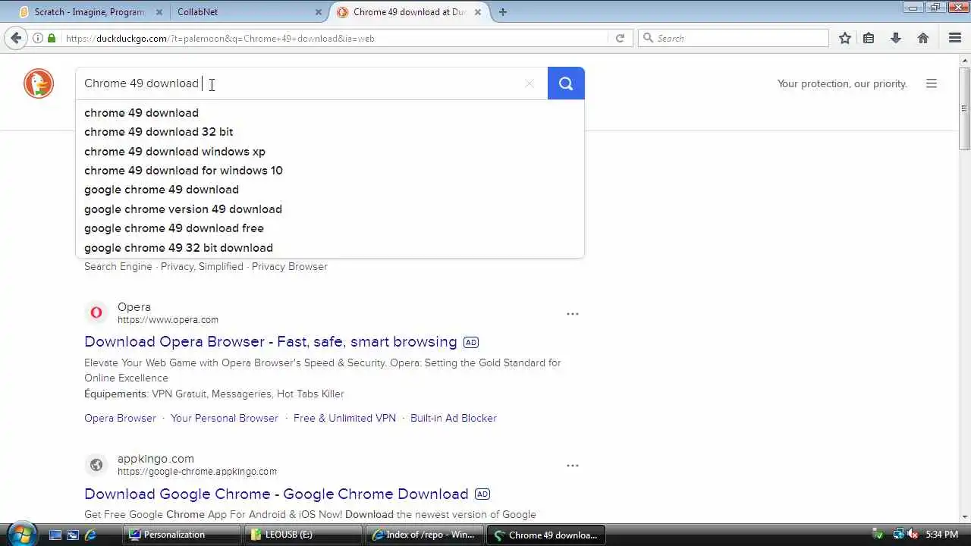Click the 5:34 PM clock

click(x=944, y=535)
